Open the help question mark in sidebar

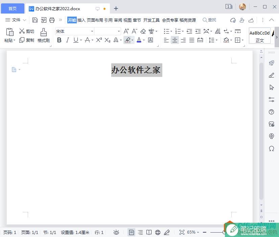click(271, 112)
